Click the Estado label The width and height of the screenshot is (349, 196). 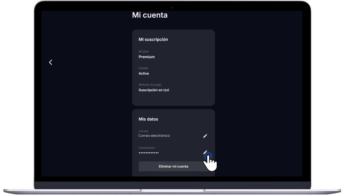click(144, 68)
